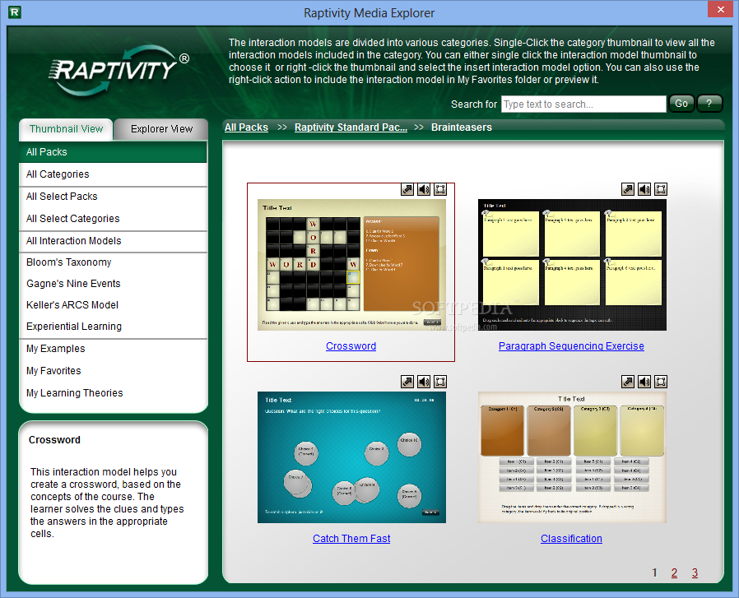The width and height of the screenshot is (739, 598).
Task: Select All Packs in sidebar
Action: click(113, 152)
